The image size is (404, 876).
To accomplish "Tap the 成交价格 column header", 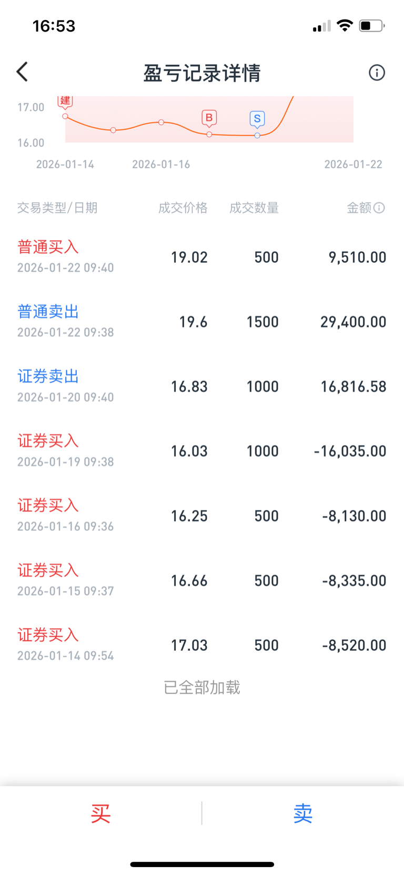I will click(183, 208).
